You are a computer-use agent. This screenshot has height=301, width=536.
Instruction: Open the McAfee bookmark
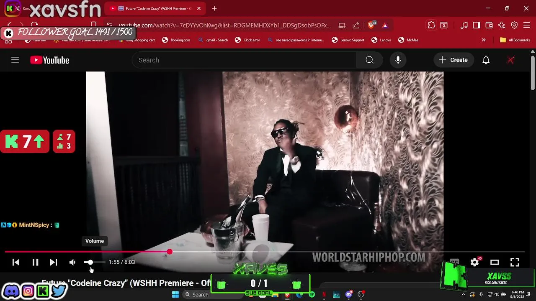[408, 40]
